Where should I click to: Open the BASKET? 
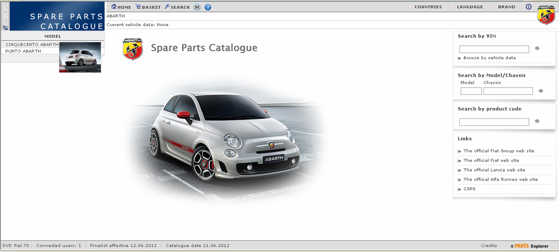148,7
